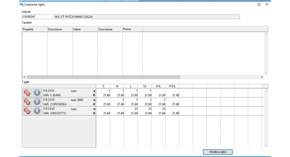Click the article description field M/L ST PATCH MANO CALDA
This screenshot has width=290, height=157.
point(147,17)
